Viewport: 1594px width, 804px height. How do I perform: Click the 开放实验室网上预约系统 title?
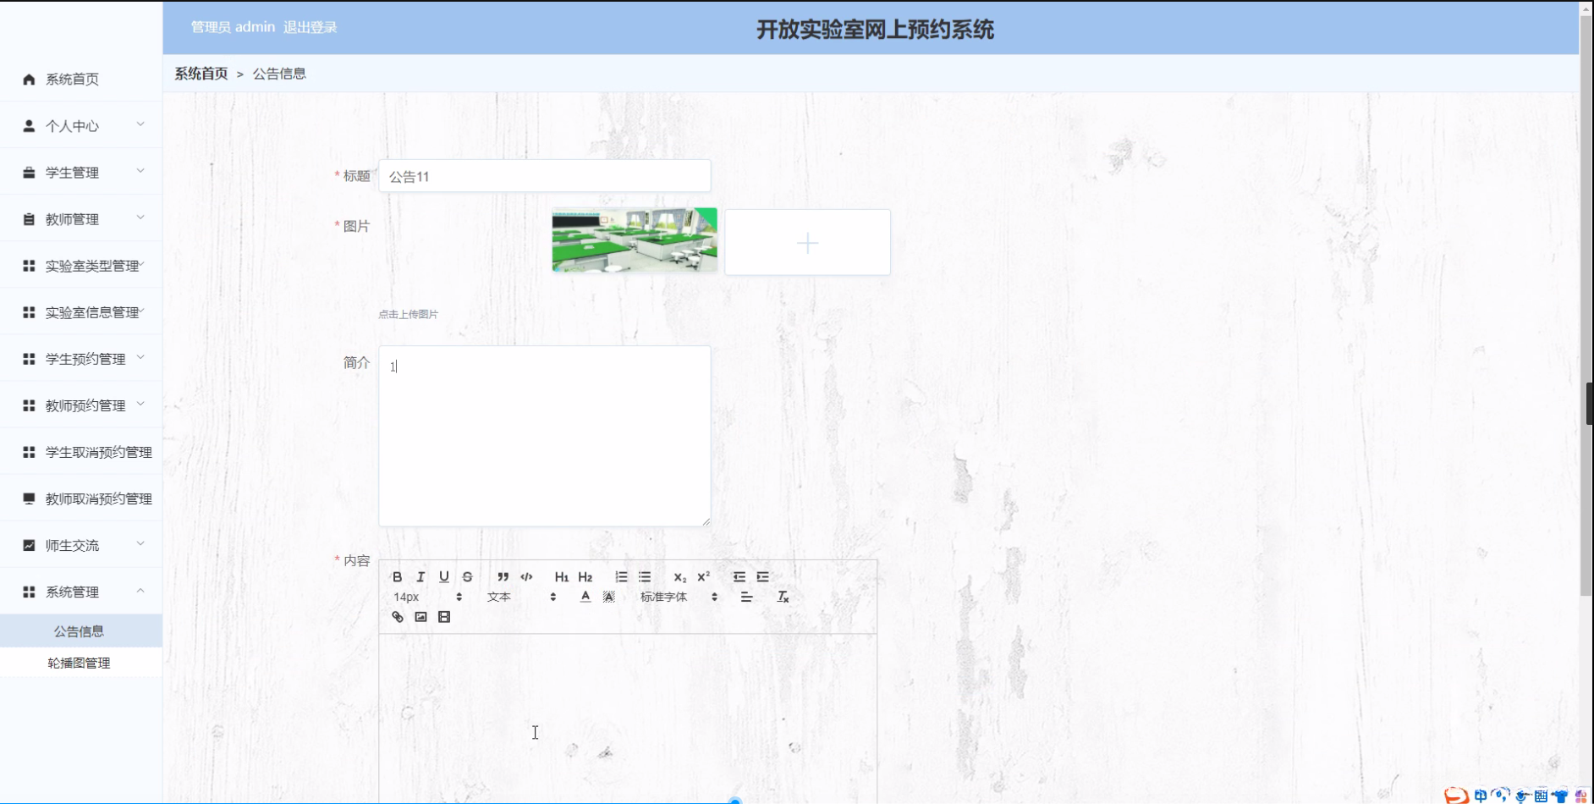(x=875, y=30)
